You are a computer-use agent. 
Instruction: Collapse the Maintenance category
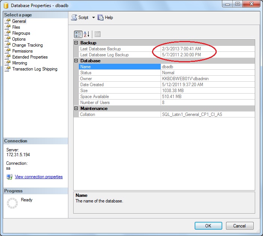point(76,108)
